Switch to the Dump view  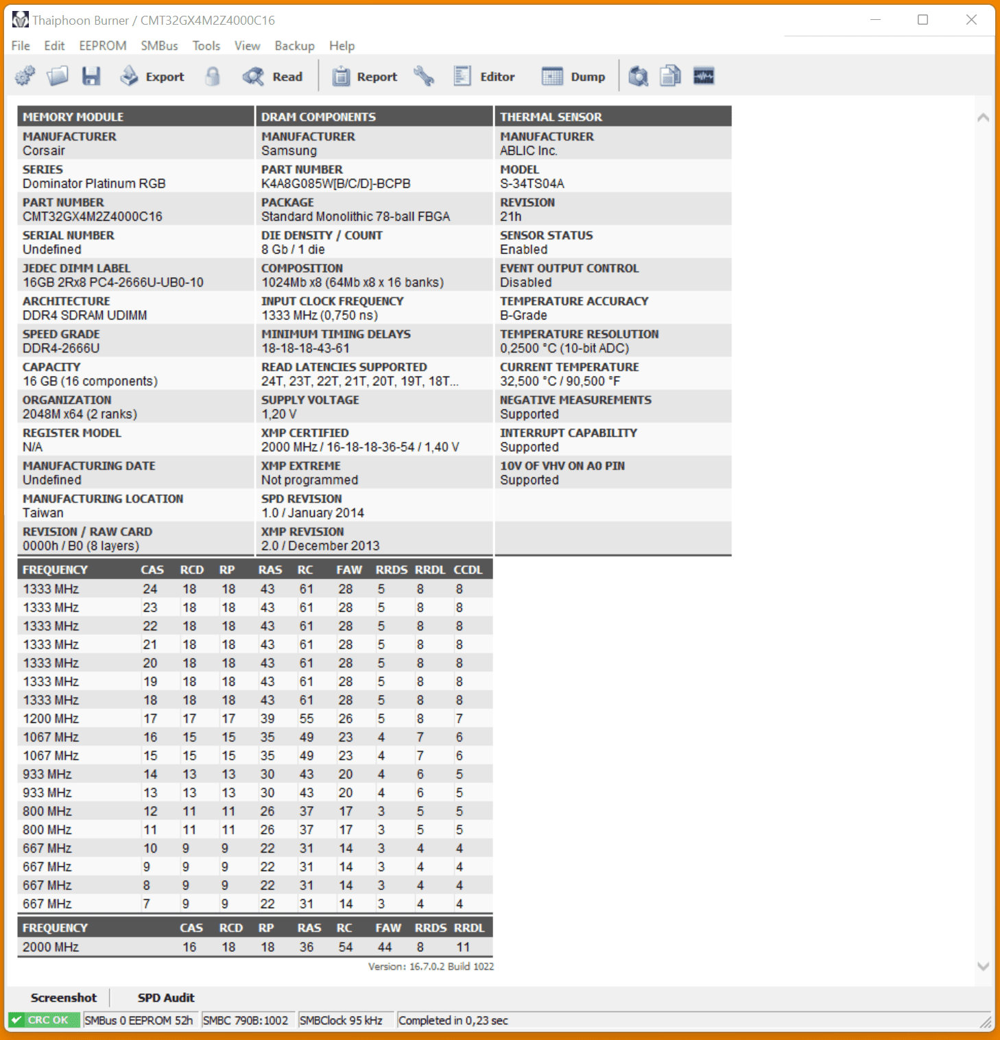tap(573, 76)
